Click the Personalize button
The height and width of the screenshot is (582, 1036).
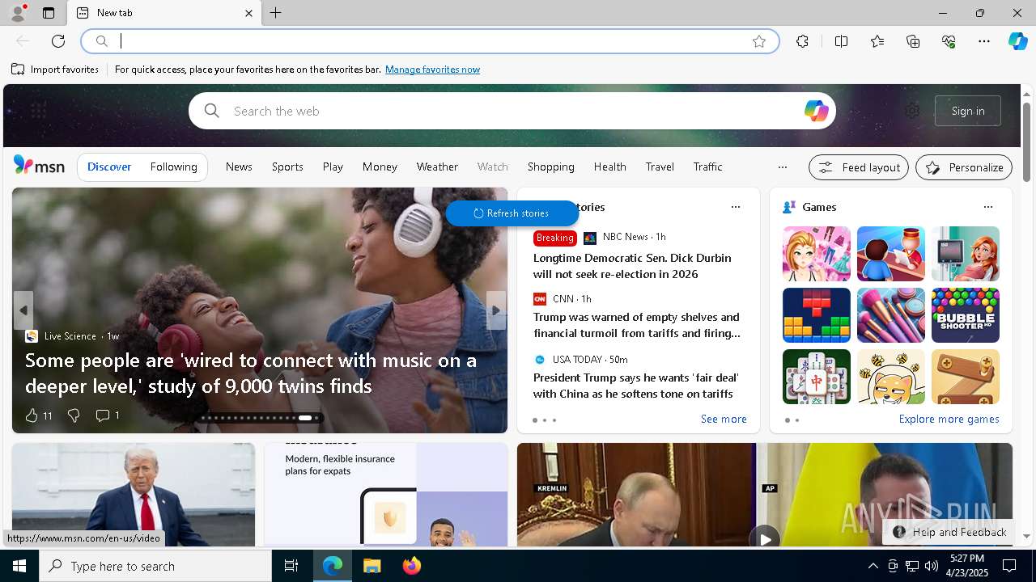pyautogui.click(x=964, y=167)
